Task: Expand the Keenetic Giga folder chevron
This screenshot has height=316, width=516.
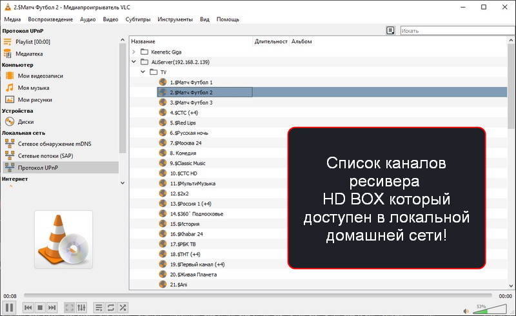Action: (134, 52)
